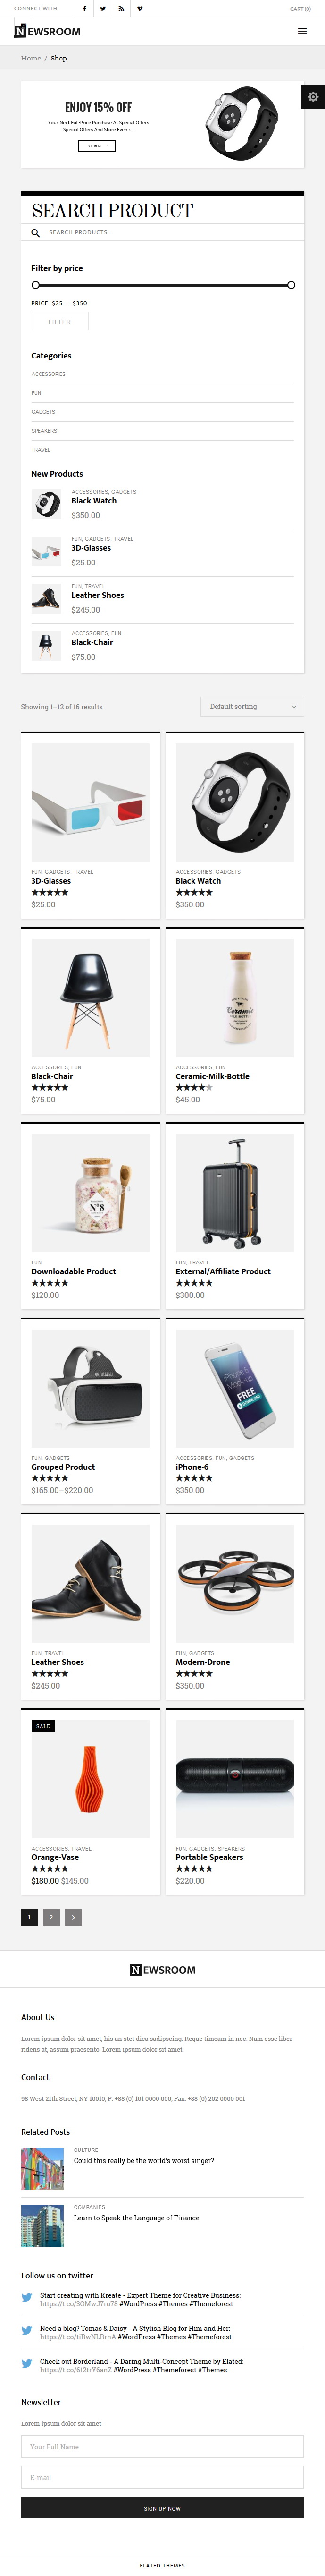325x2576 pixels.
Task: Click the Filter button
Action: point(60,321)
